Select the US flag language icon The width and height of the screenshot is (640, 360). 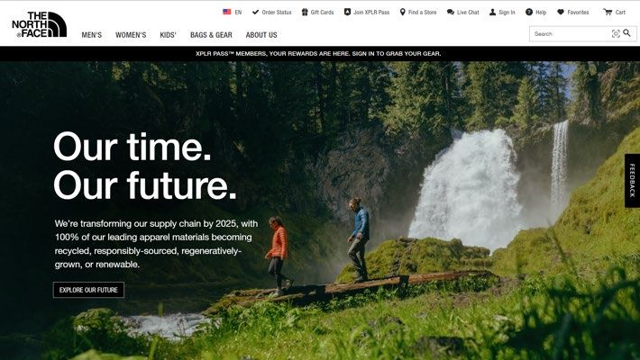click(x=227, y=12)
